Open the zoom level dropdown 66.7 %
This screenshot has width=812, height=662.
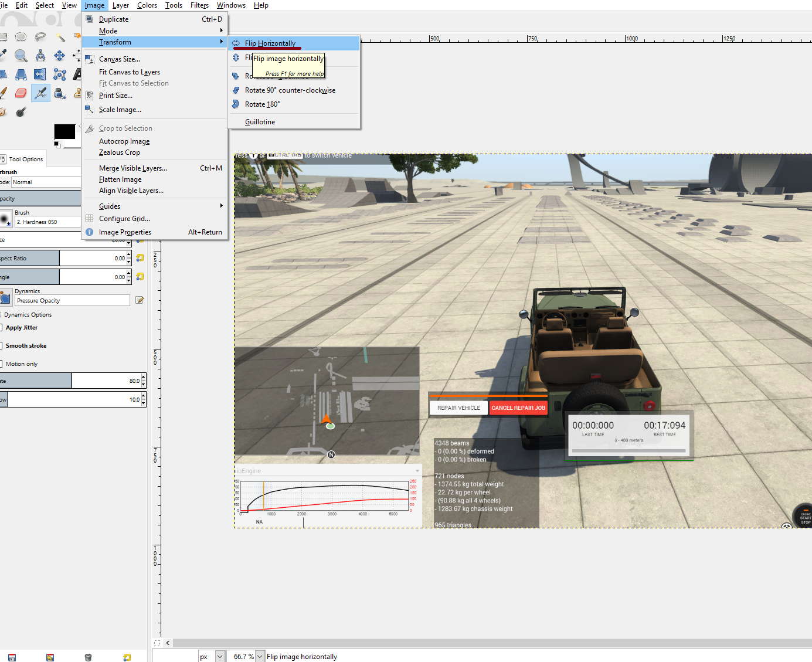pyautogui.click(x=260, y=657)
